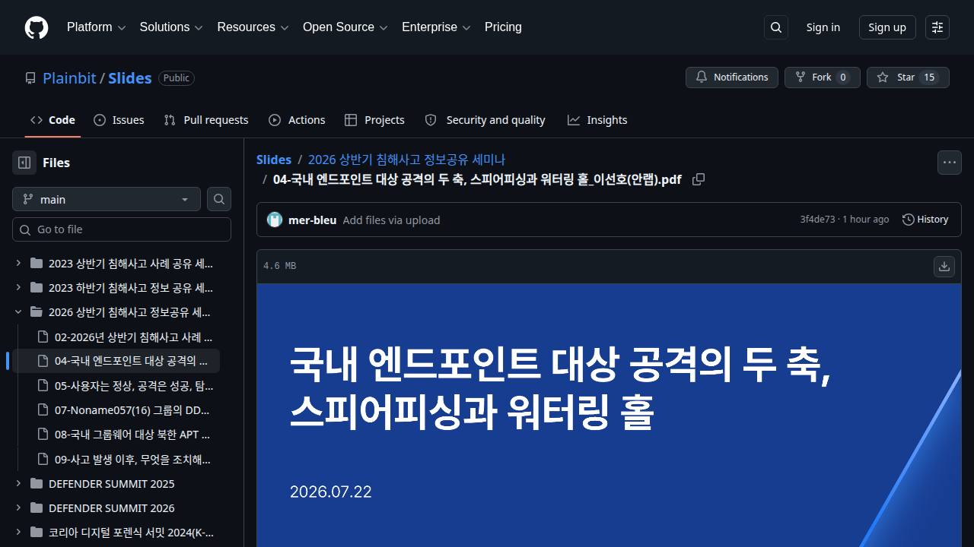Click folder icon of DEFENDER SUMMIT 2025
This screenshot has height=547, width=974.
(36, 483)
